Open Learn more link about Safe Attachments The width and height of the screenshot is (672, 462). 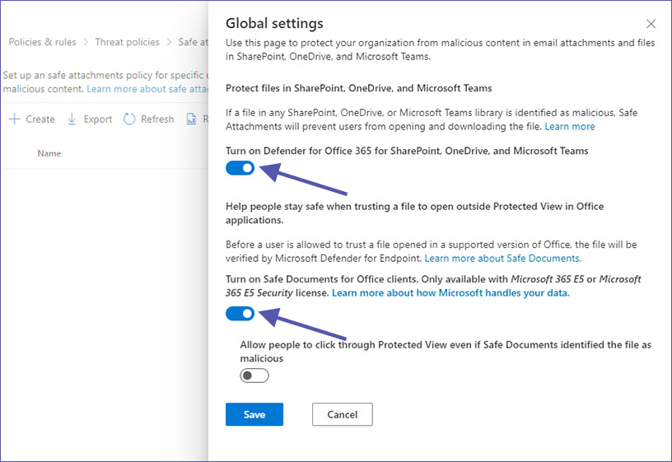[570, 127]
